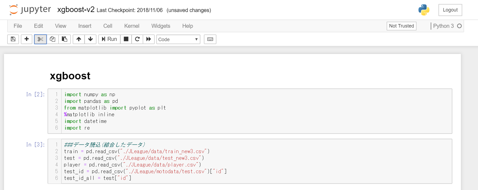Click 'import numpy as np' code line

point(90,95)
